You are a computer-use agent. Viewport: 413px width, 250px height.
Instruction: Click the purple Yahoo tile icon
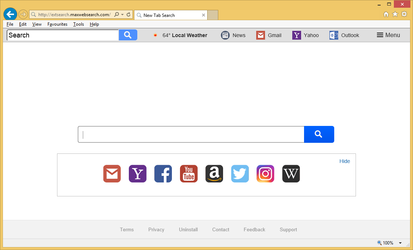coord(138,174)
